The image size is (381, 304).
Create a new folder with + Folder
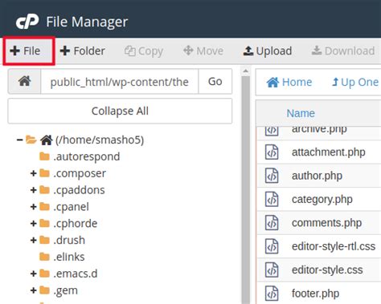pos(82,51)
